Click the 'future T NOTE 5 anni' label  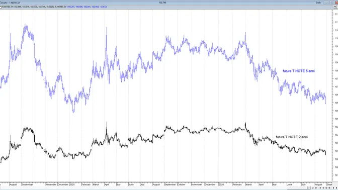click(x=299, y=71)
